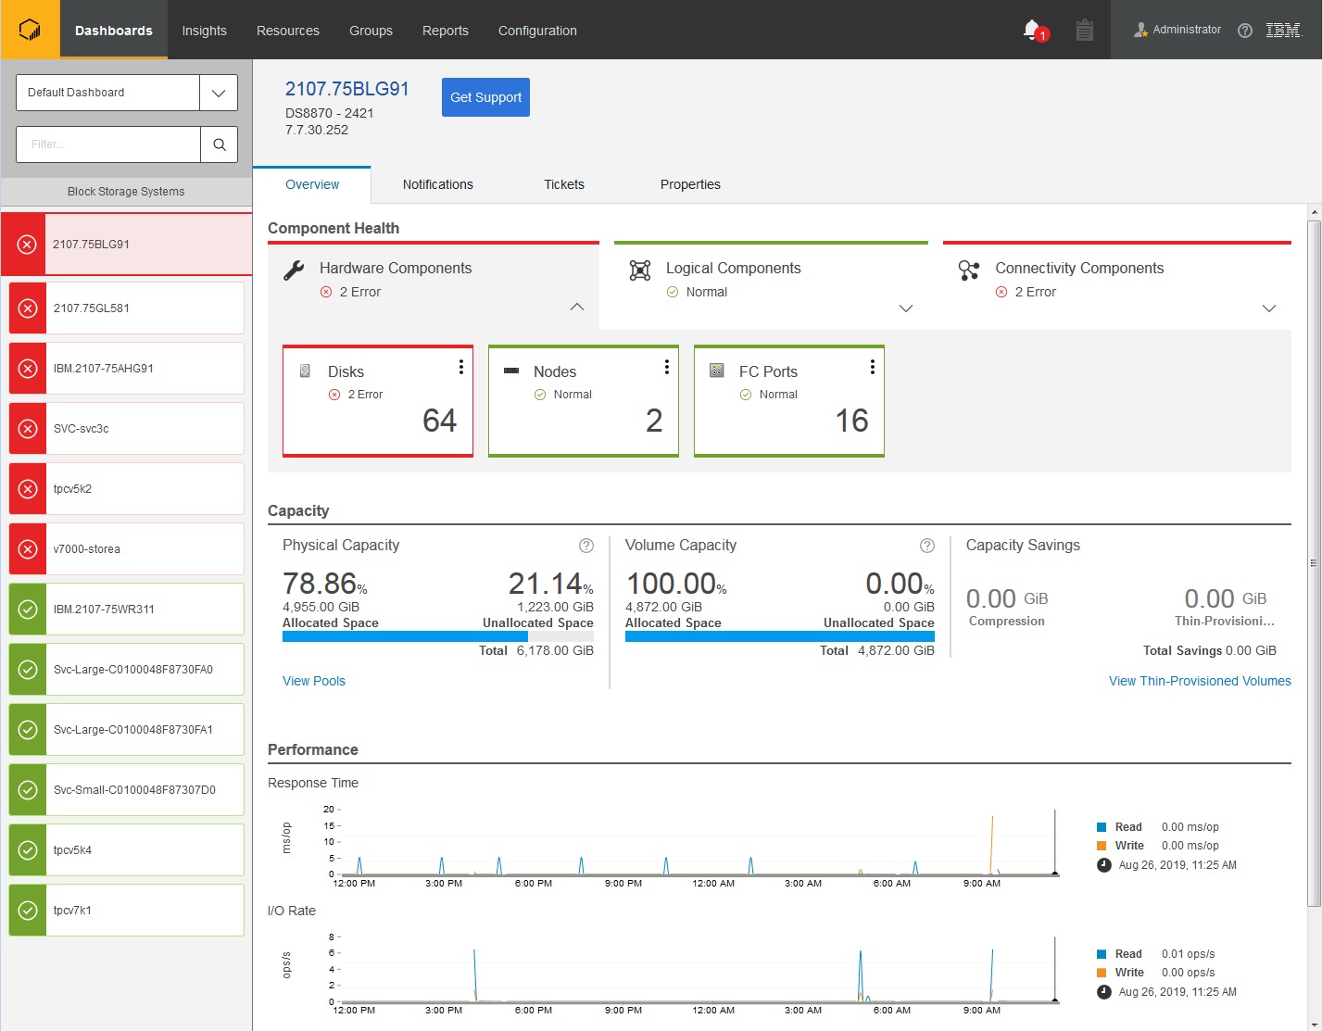Open the help question mark icon
Image resolution: width=1322 pixels, height=1031 pixels.
(x=1245, y=31)
